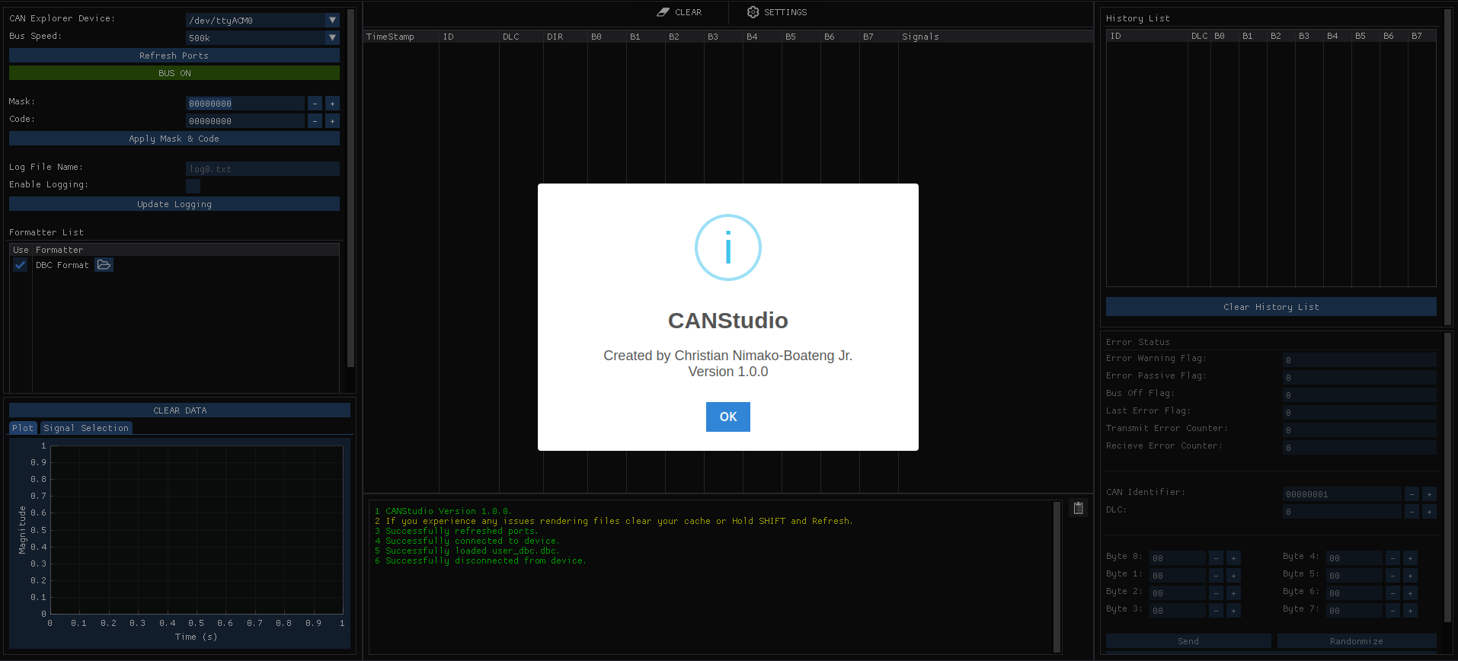Increase CAN Identifier using plus button
This screenshot has height=661, width=1458.
pos(1429,494)
